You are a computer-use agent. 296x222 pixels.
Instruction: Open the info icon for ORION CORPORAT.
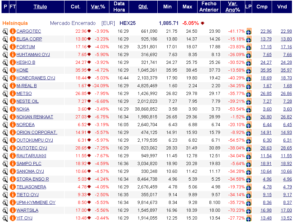click(13, 132)
